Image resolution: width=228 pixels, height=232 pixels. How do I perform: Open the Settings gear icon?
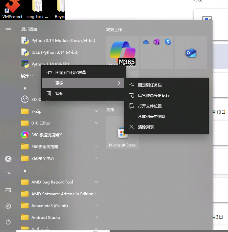[x=8, y=206]
